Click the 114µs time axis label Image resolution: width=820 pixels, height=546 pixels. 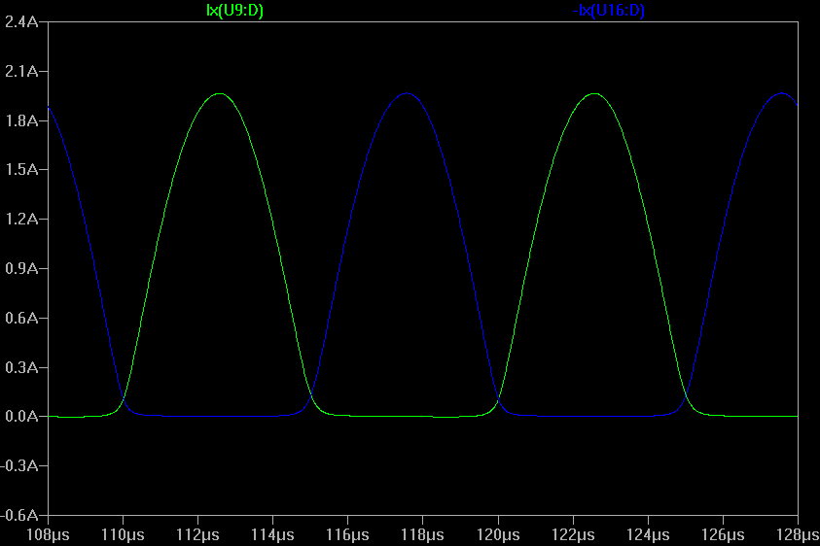coord(272,535)
